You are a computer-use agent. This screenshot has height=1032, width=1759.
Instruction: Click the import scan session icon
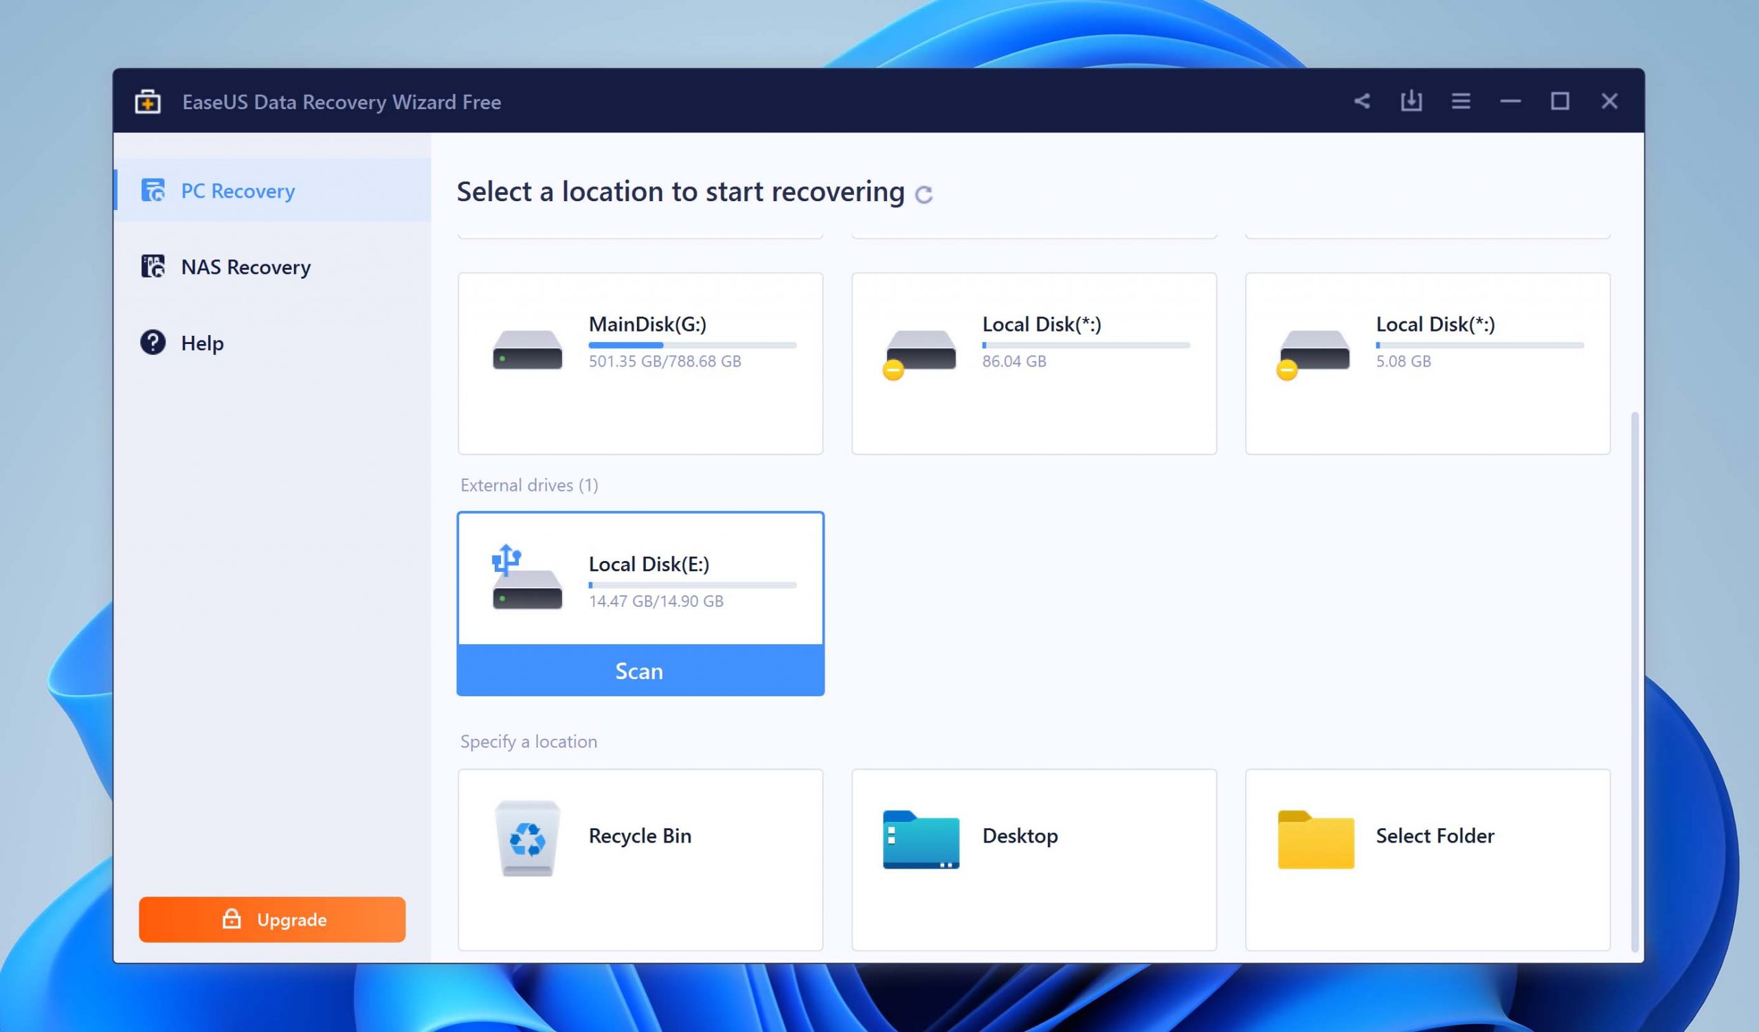coord(1411,101)
